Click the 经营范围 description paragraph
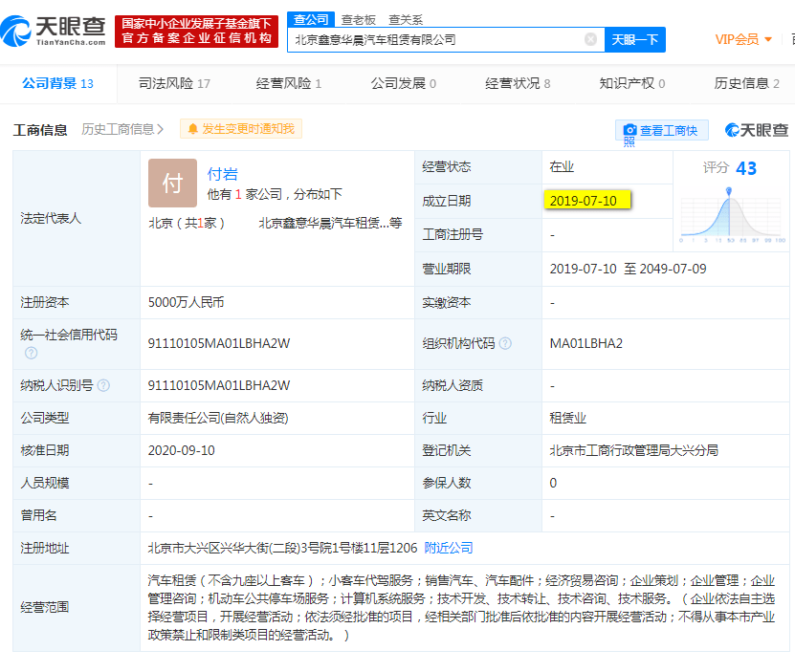795x672 pixels. [461, 608]
